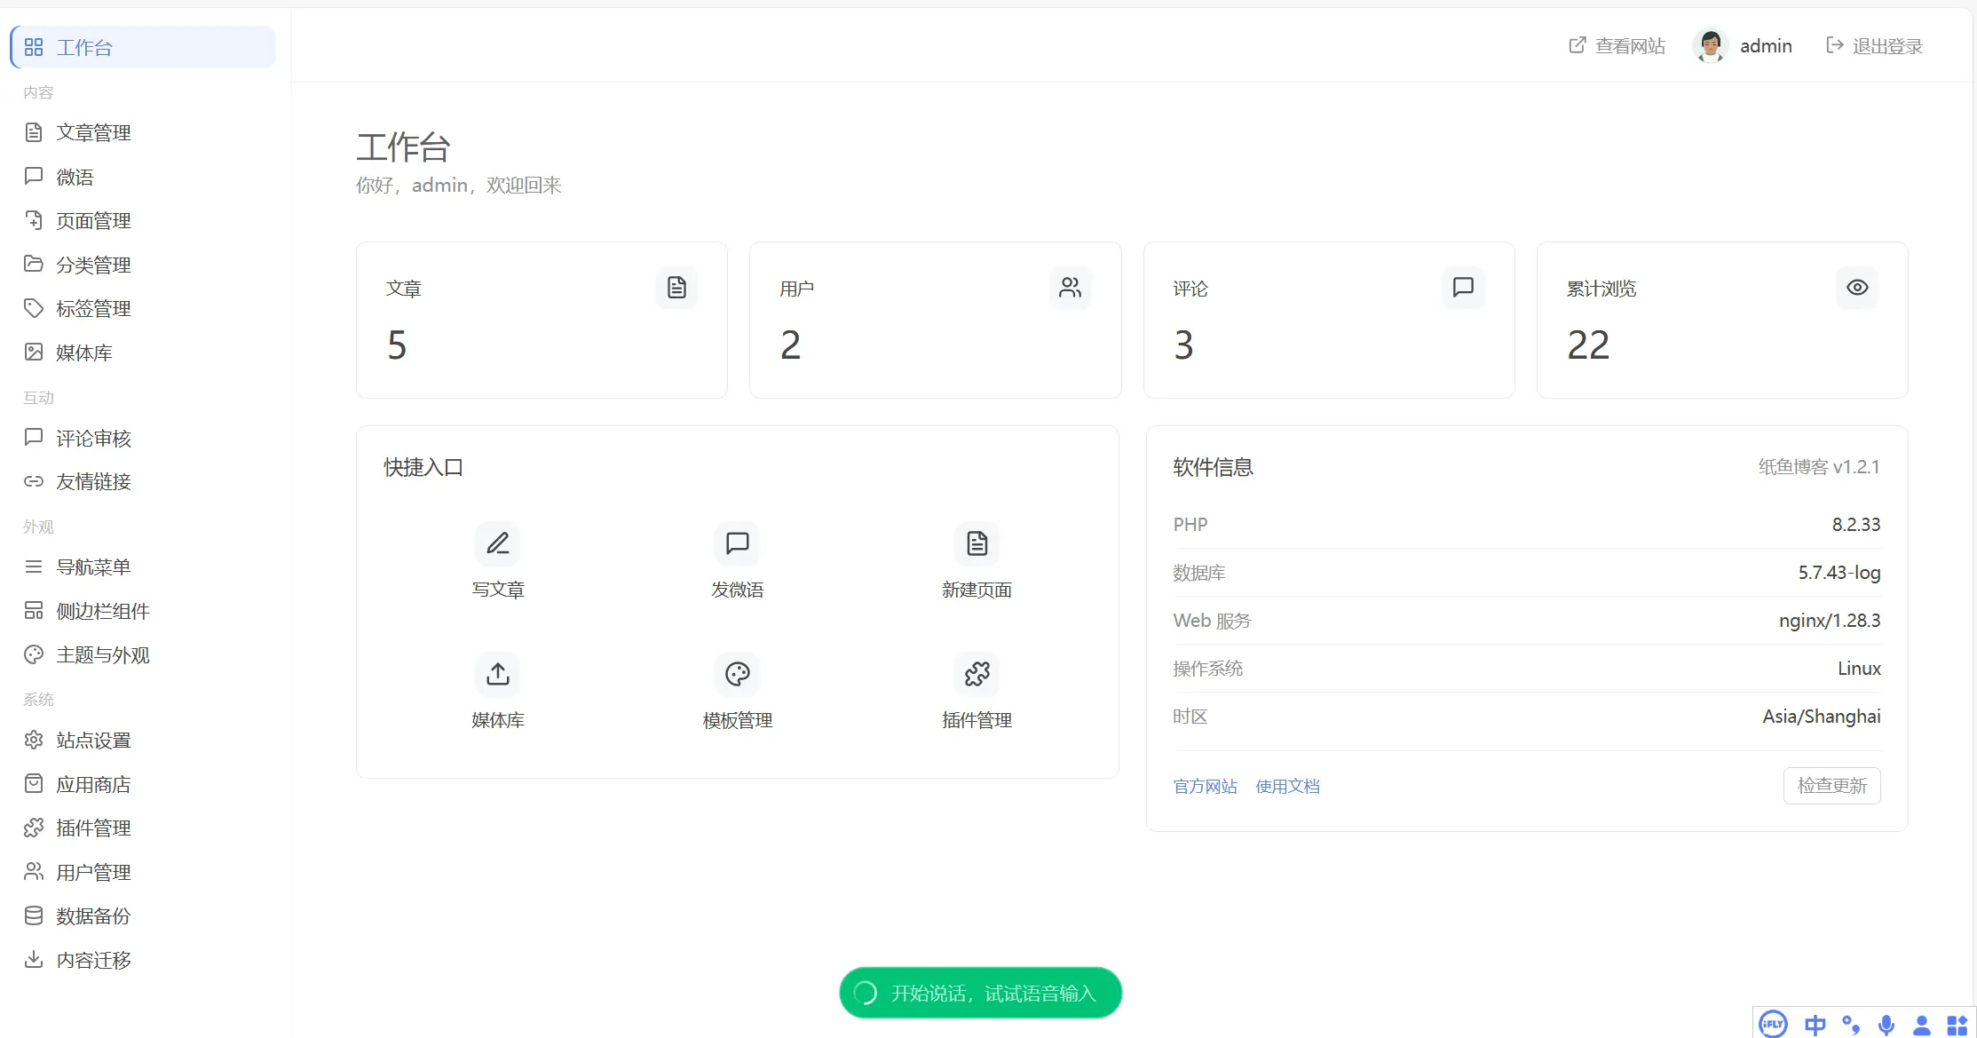Image resolution: width=1977 pixels, height=1038 pixels.
Task: Click the 插件管理 sidebar puzzle icon
Action: coord(34,828)
